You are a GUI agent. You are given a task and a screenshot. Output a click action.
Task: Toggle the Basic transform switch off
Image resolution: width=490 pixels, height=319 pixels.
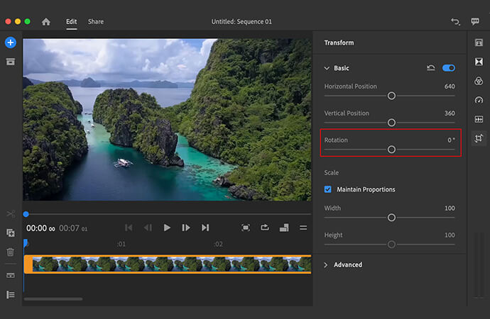pos(448,68)
